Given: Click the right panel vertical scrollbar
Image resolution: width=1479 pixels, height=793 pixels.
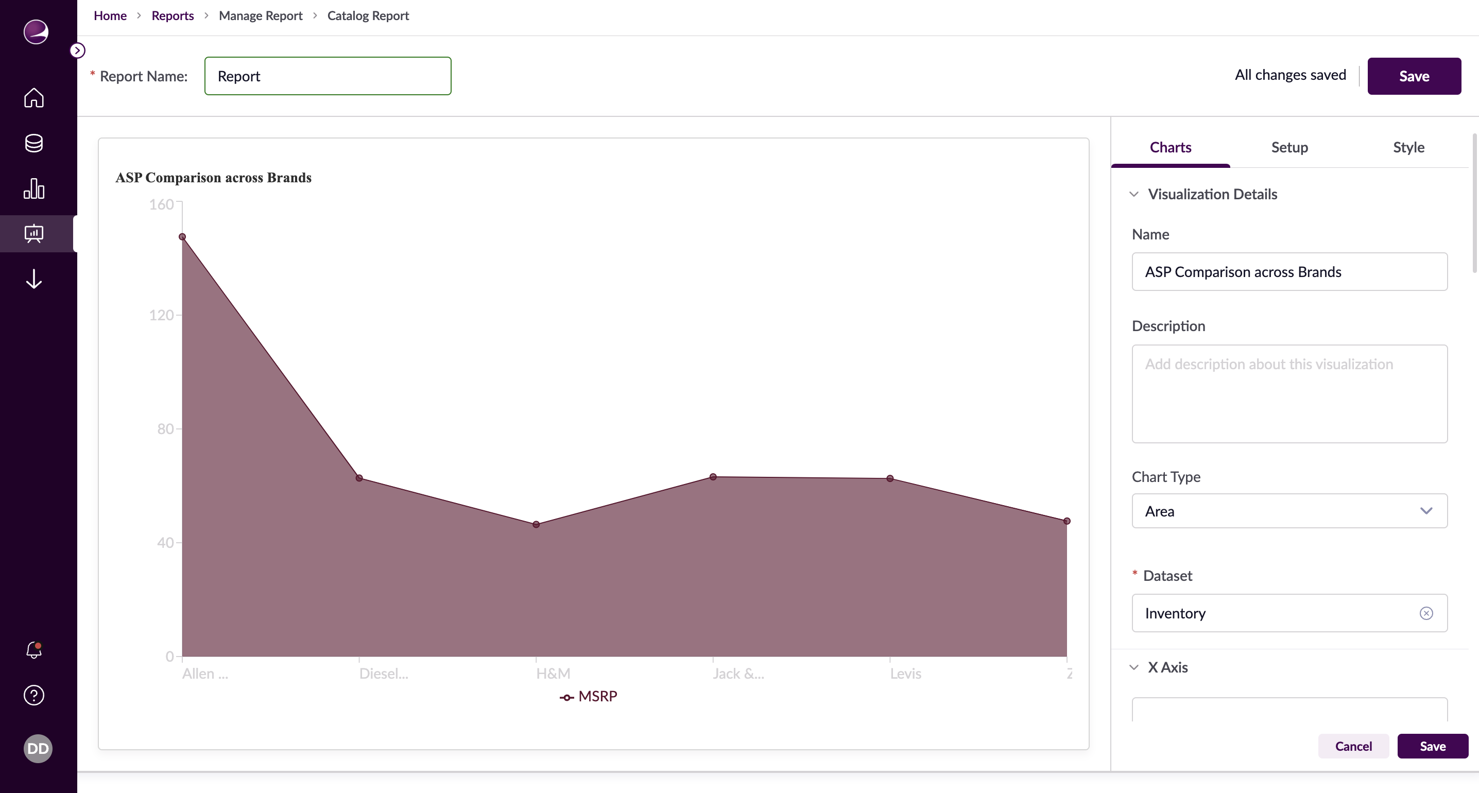Looking at the screenshot, I should point(1474,203).
